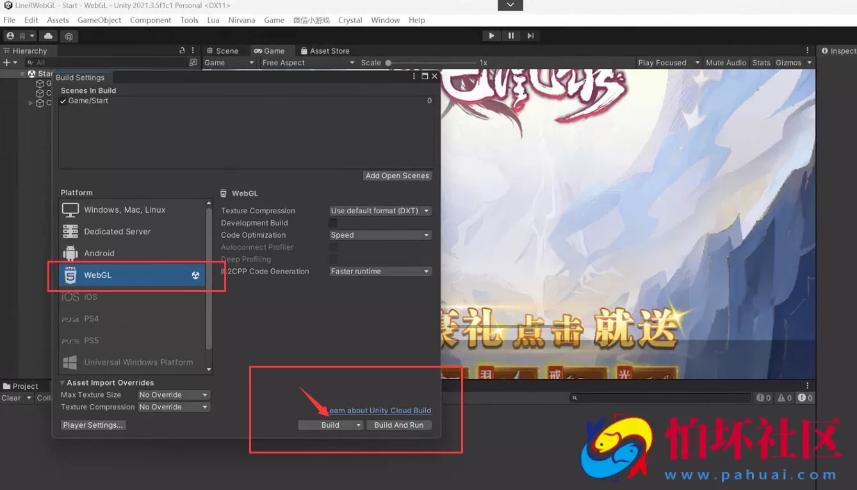Toggle the Development Build checkbox
Viewport: 857px width, 490px height.
[333, 223]
